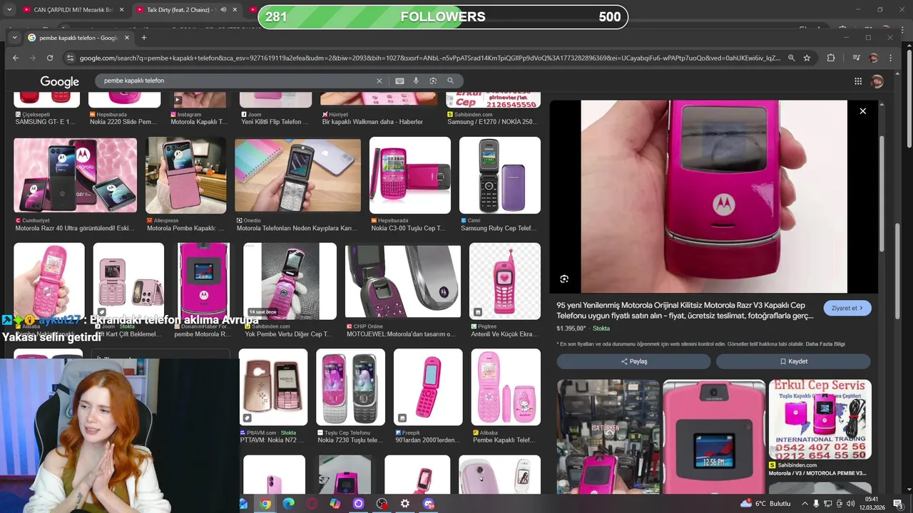The image size is (913, 513).
Task: Open Chrome from the taskbar
Action: coord(265,504)
